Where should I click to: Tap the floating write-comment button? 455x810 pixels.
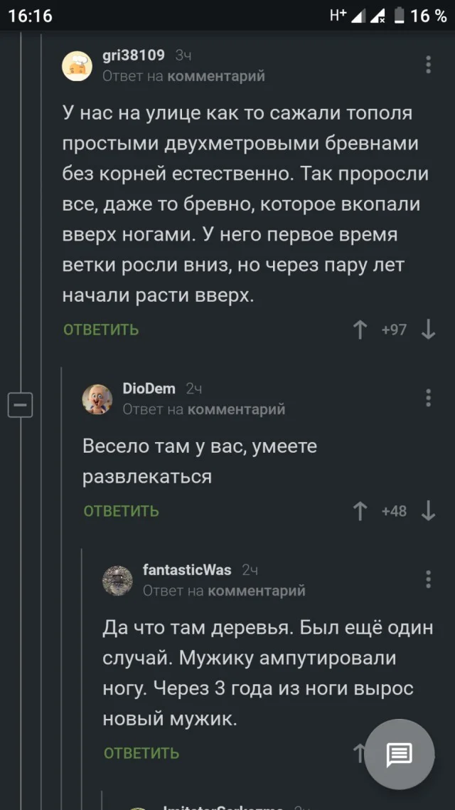point(399,754)
